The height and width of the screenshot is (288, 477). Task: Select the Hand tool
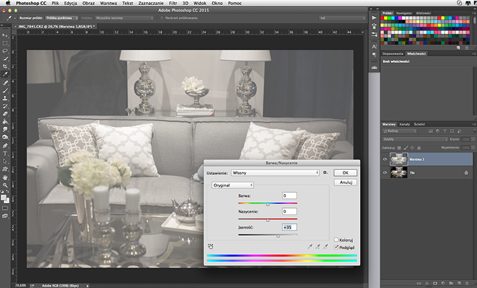[5, 177]
